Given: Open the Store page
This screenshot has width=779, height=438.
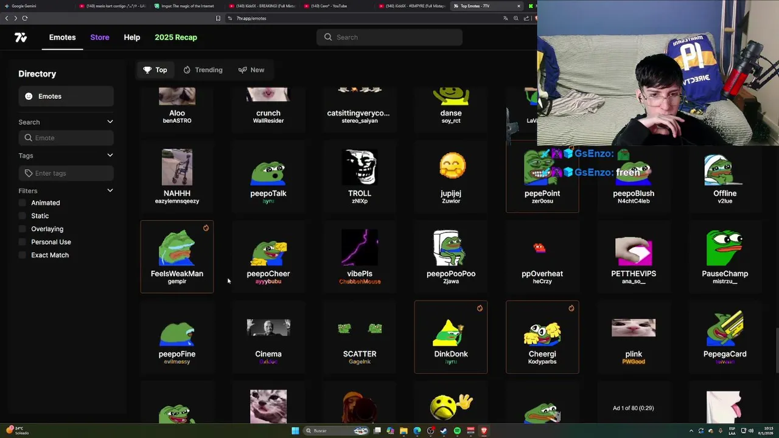Looking at the screenshot, I should [x=100, y=37].
